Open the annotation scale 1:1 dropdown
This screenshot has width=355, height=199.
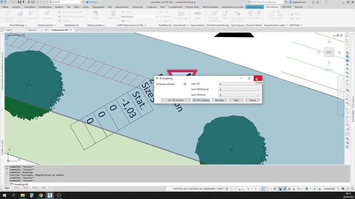click(300, 189)
